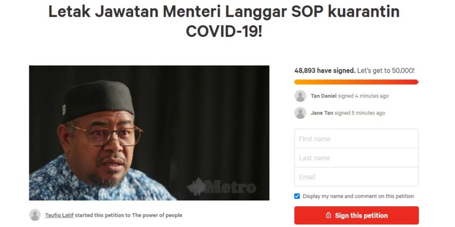455x227 pixels.
Task: Click the First name field
Action: tap(356, 139)
